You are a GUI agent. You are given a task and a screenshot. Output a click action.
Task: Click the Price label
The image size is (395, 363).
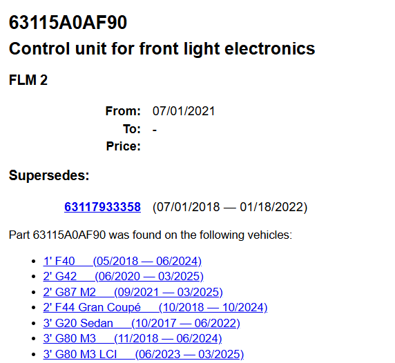coord(124,146)
